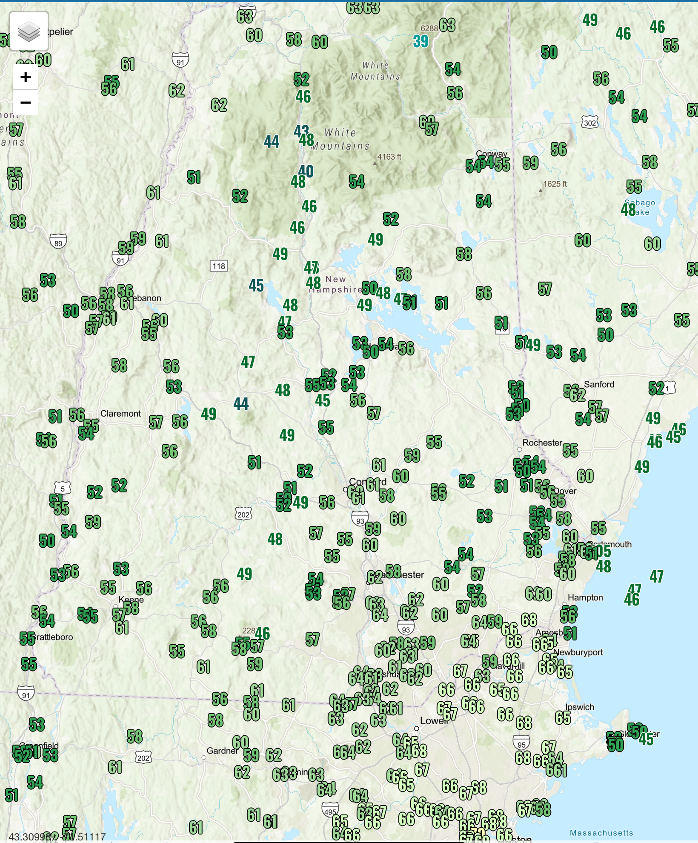Click the Interstate 95 highway shield
The height and width of the screenshot is (843, 698).
[521, 743]
